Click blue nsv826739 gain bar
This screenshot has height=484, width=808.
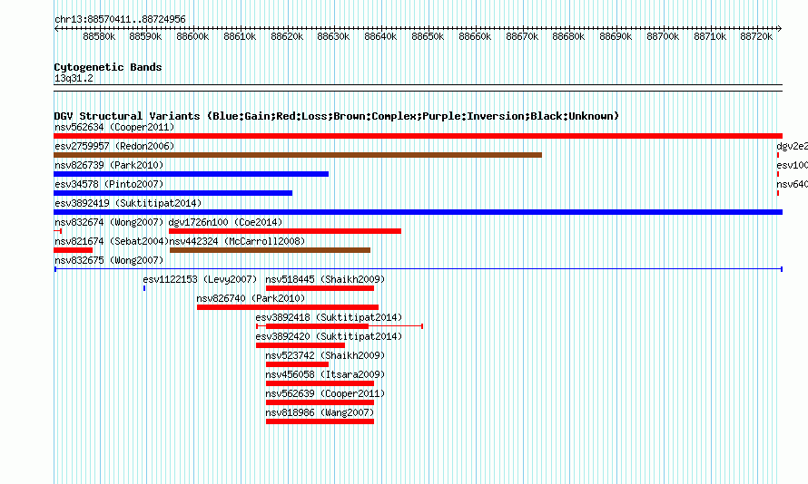[192, 174]
